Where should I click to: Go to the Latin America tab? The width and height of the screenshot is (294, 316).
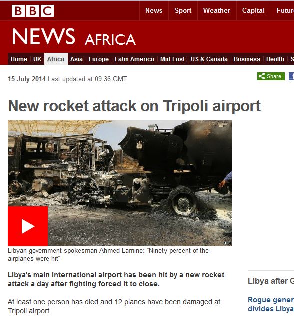[135, 59]
